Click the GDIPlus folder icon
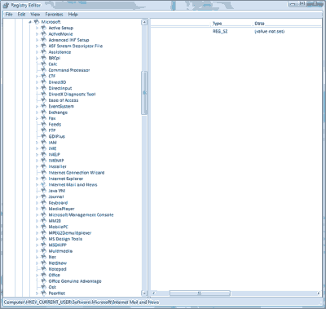326x309 pixels. [43, 136]
